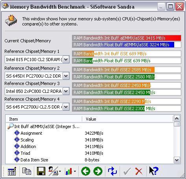Viewport: 186px width, 179px height.
Task: Save results with the floppy disk icon
Action: (41, 171)
